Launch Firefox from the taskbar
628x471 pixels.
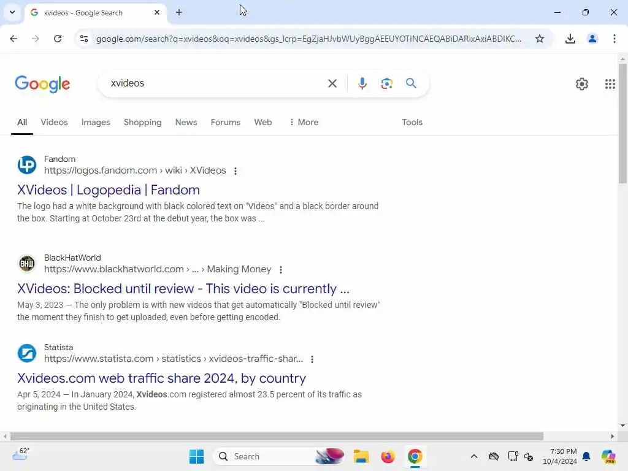[388, 456]
